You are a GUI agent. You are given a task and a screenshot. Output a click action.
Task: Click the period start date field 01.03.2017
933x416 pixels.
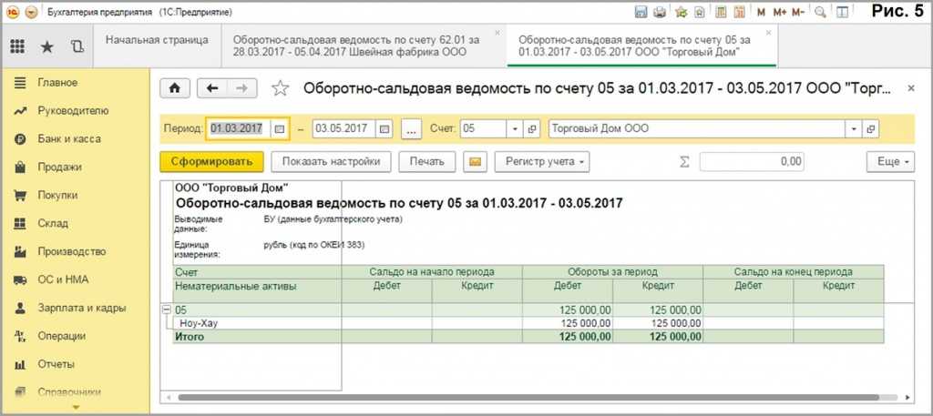pyautogui.click(x=239, y=128)
